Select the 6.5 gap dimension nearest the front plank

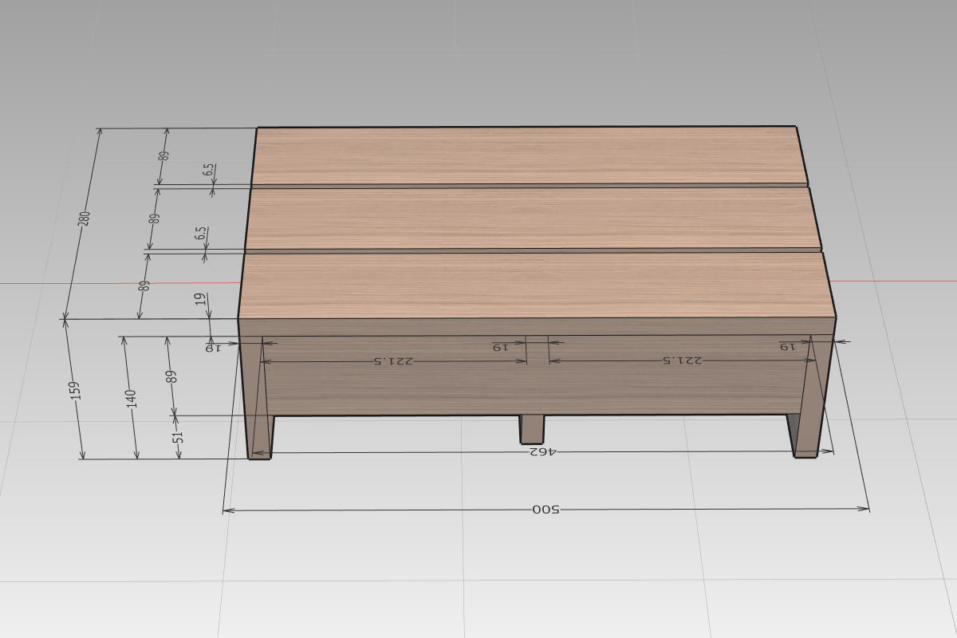click(x=202, y=233)
